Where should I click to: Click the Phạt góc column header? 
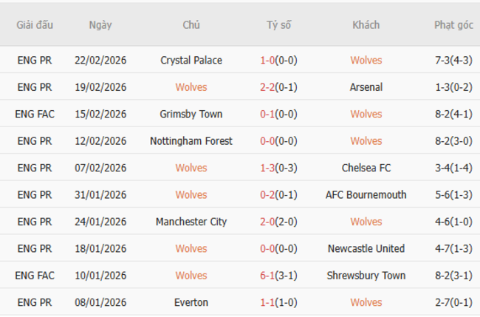(453, 25)
